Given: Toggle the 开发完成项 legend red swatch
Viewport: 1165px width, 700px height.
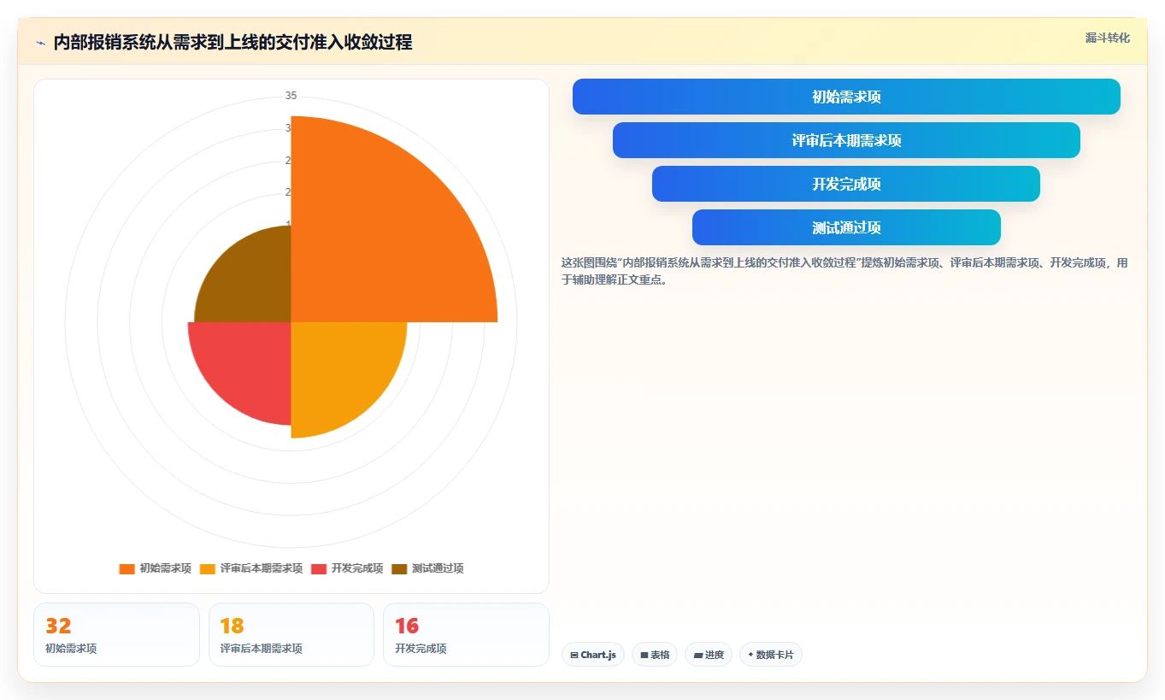Looking at the screenshot, I should [x=319, y=569].
